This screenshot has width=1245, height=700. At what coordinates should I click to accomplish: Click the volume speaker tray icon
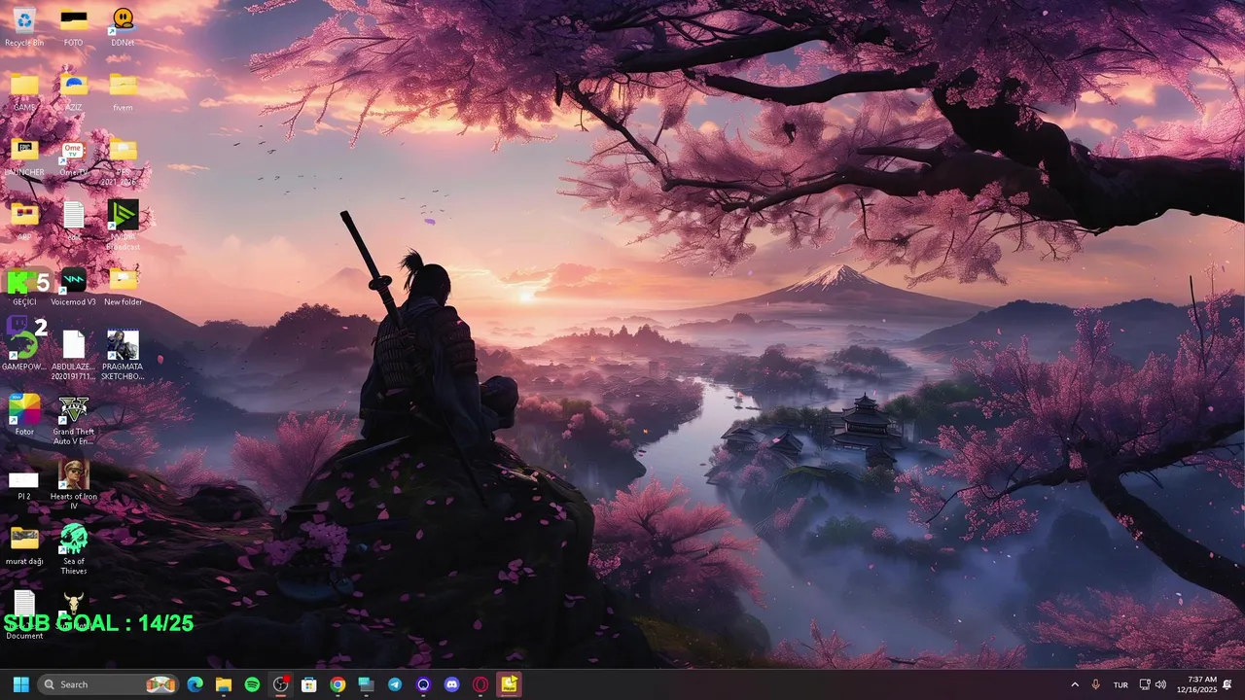[1160, 684]
